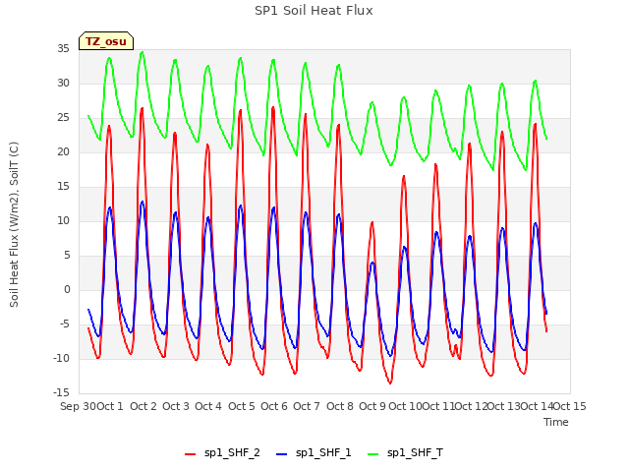Click the Oct 9 x-axis tick label
The image size is (629, 472).
(372, 406)
